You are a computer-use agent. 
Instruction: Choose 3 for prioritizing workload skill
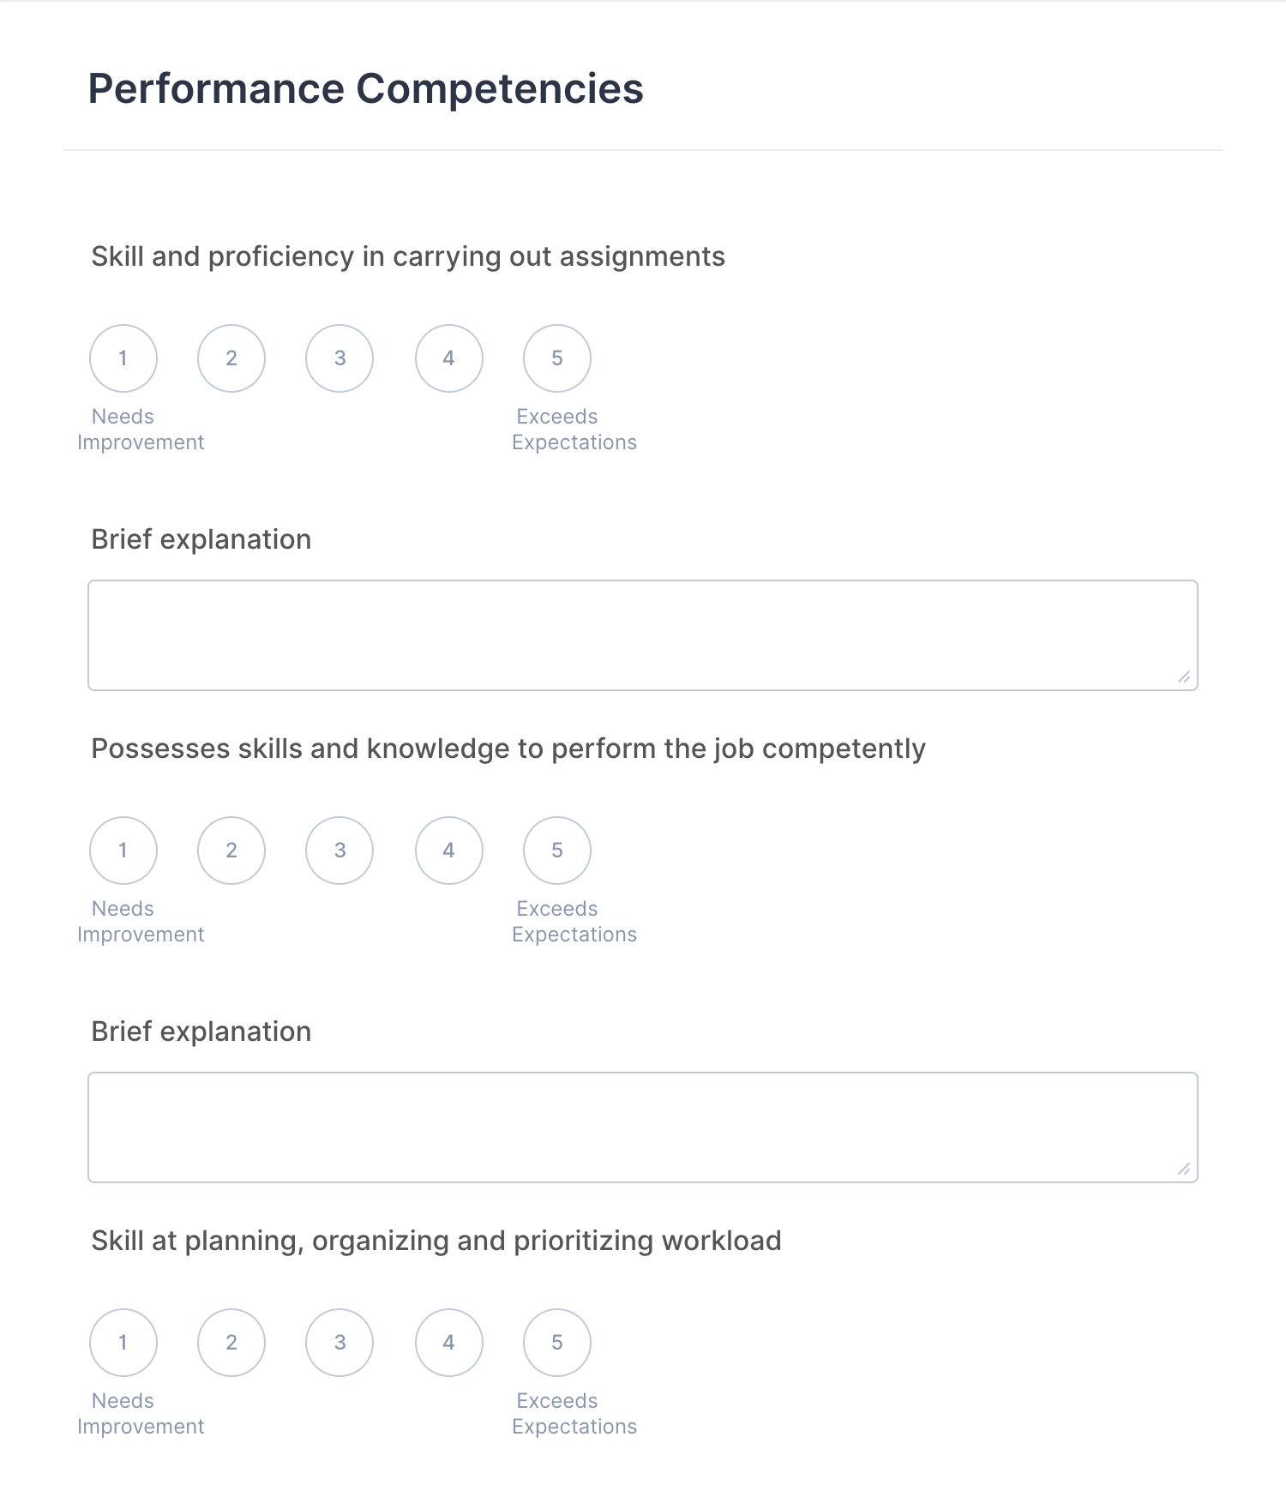click(340, 1343)
